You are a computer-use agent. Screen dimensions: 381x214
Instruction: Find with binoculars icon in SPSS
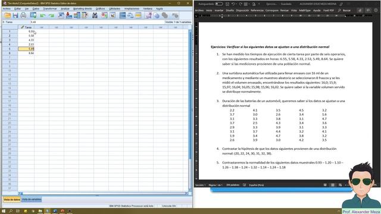point(95,15)
